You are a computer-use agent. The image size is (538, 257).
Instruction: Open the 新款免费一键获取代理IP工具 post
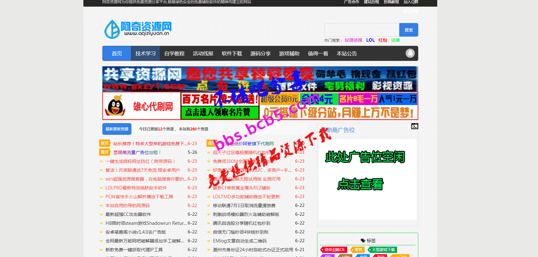134,250
